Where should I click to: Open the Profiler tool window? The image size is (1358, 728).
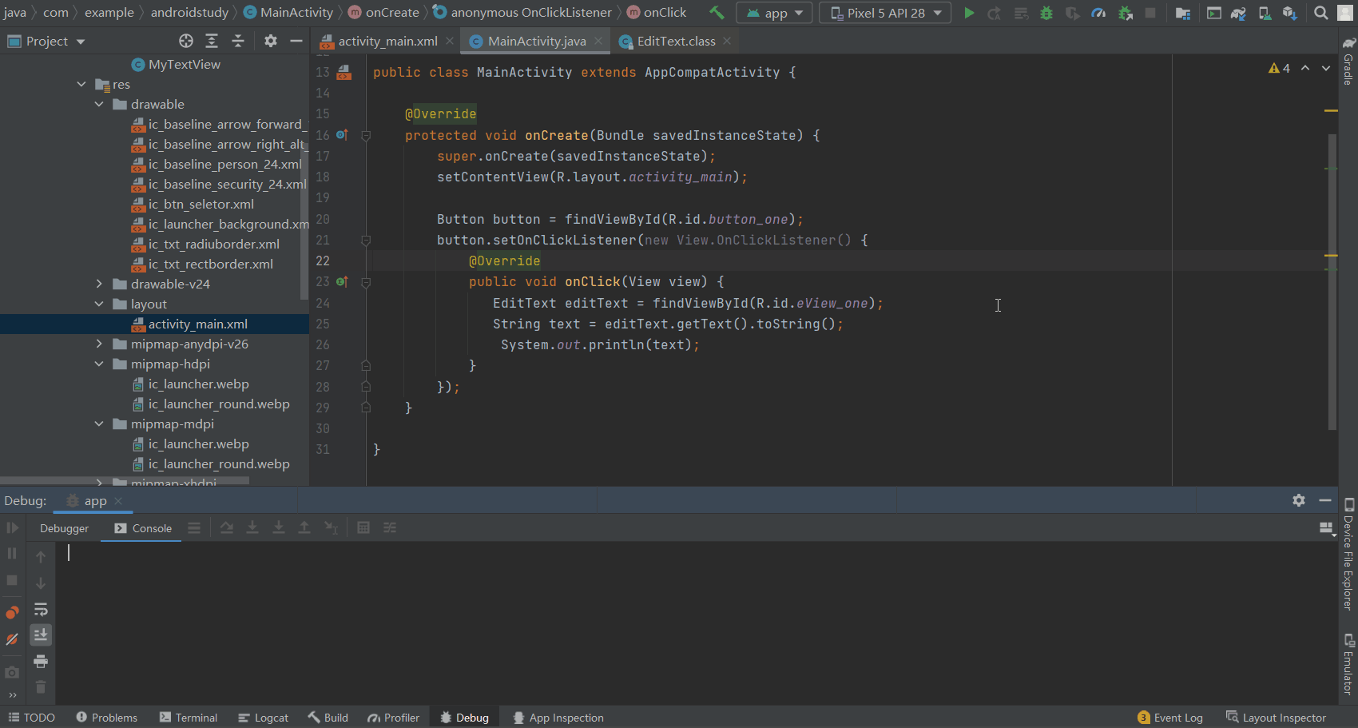tap(393, 718)
